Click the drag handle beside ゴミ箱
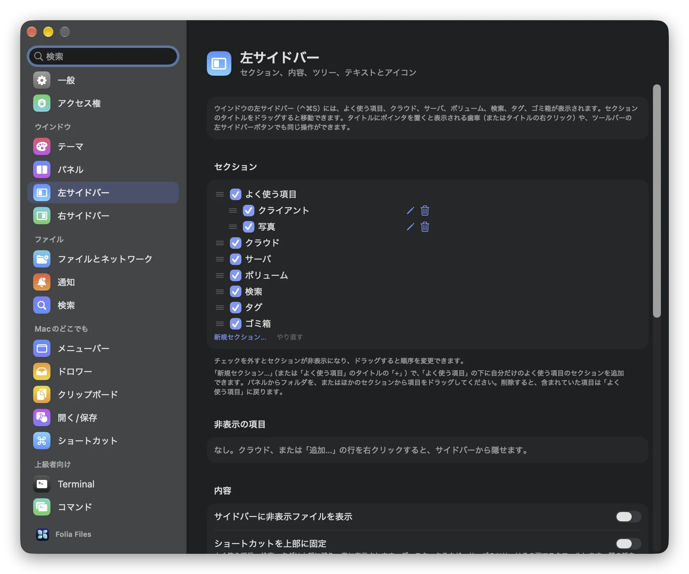Viewport: 689px width, 574px height. click(220, 324)
